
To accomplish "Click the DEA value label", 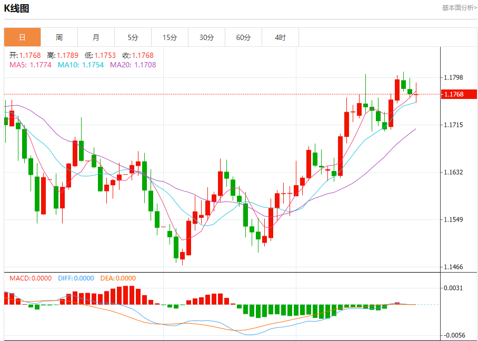I will point(117,278).
